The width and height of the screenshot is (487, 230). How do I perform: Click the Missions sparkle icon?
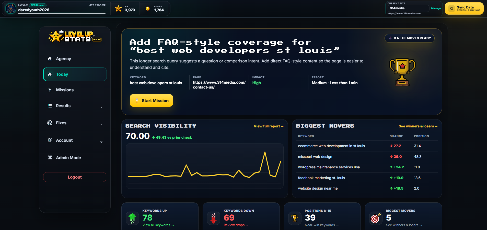coord(50,90)
